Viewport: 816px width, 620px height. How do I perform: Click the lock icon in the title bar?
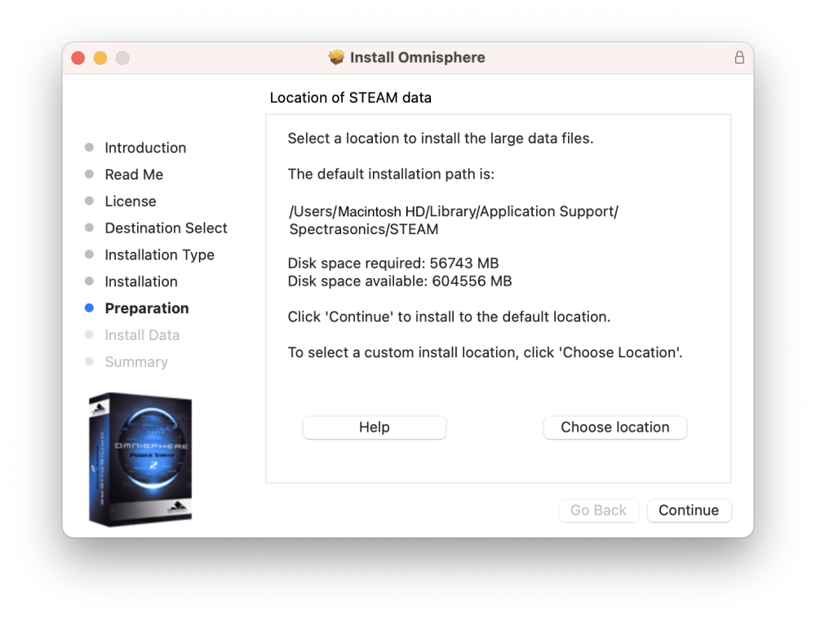tap(738, 58)
